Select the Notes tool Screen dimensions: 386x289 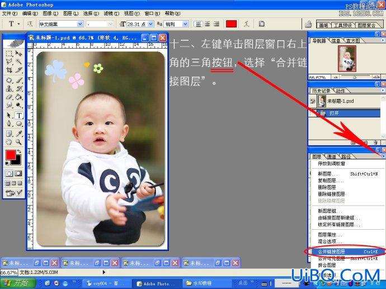point(9,134)
